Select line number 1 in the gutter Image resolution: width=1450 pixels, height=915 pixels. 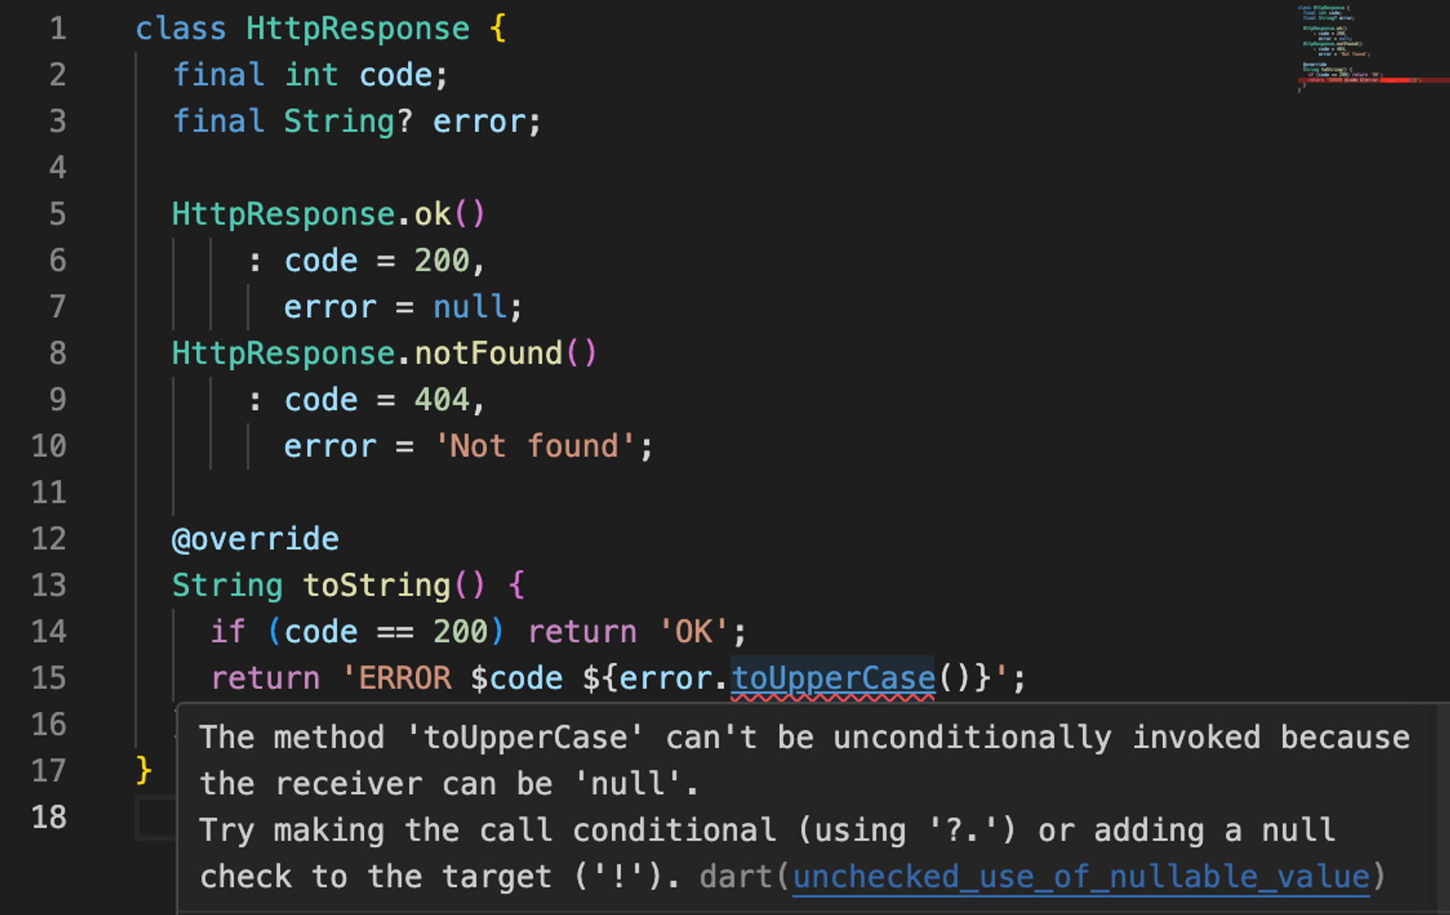pyautogui.click(x=57, y=29)
